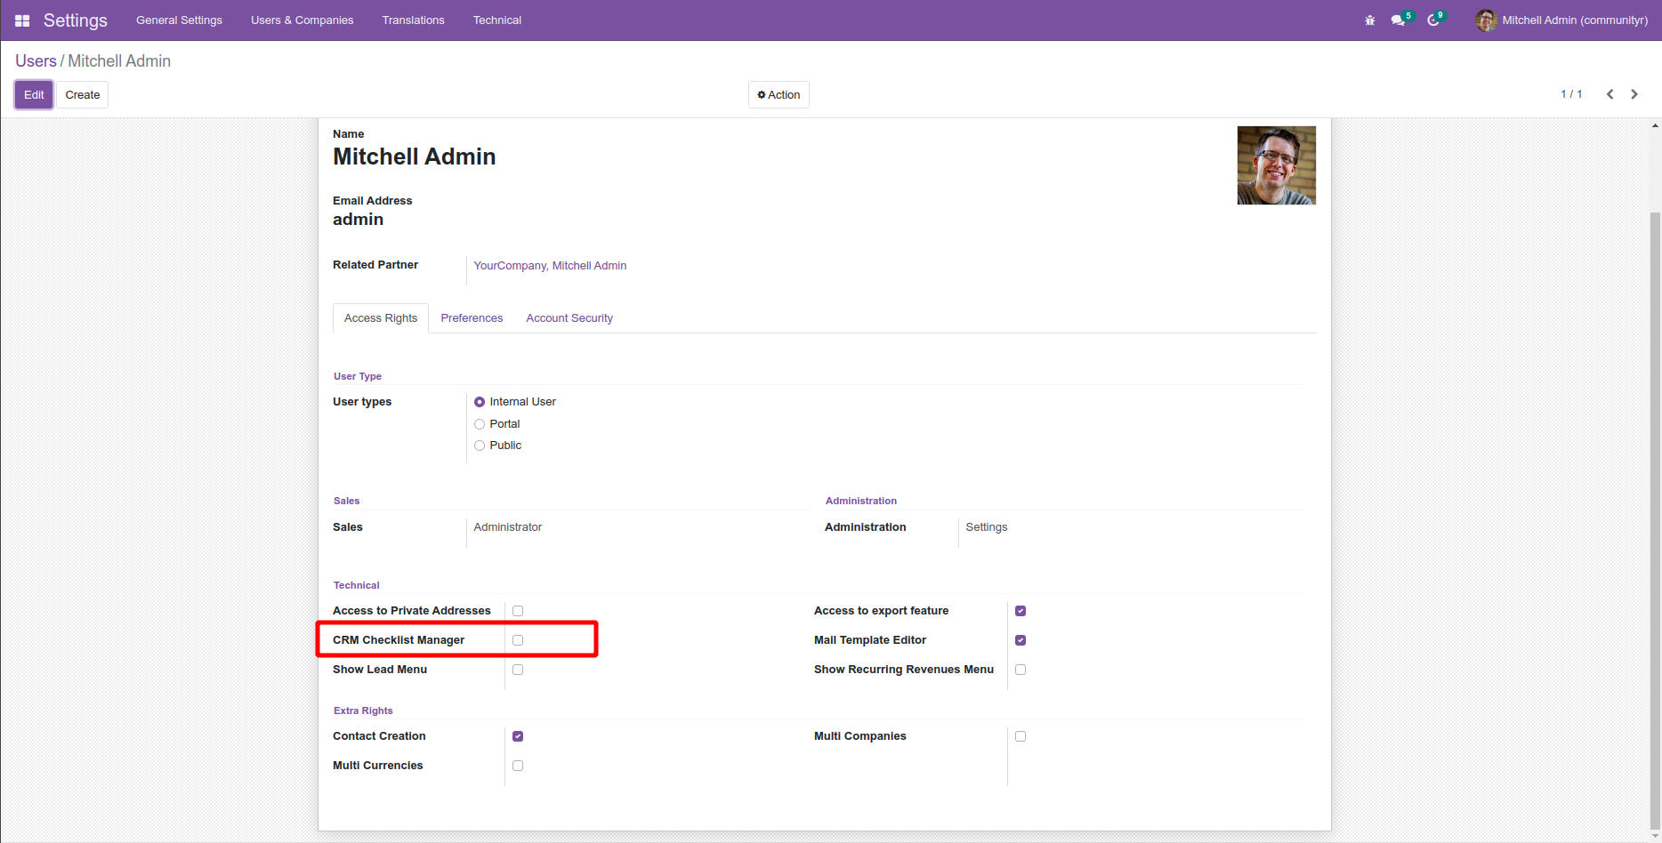This screenshot has height=843, width=1662.
Task: Click the Users breadcrumb link
Action: click(x=36, y=61)
